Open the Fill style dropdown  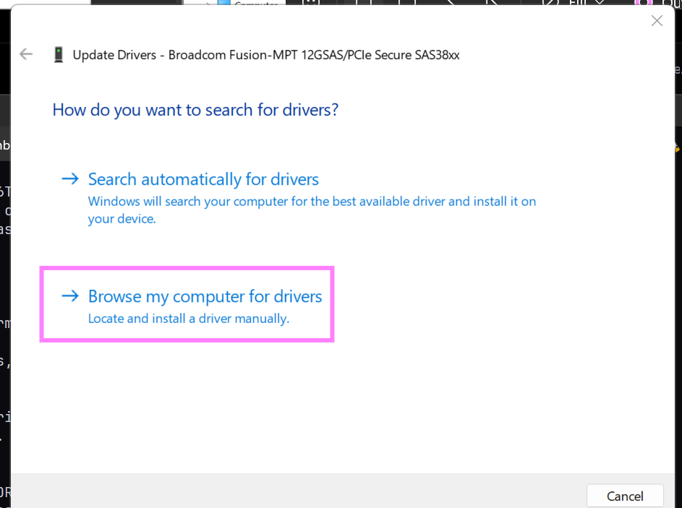599,4
